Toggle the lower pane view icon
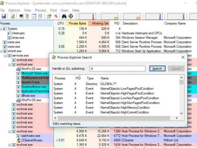Screen dimensions: 197x148 34,16
